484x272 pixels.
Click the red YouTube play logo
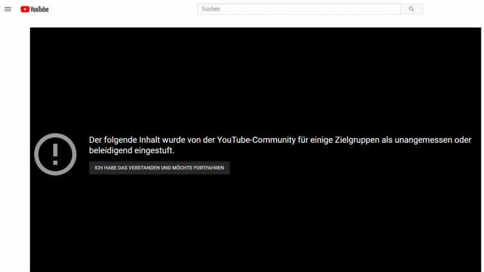coord(25,9)
